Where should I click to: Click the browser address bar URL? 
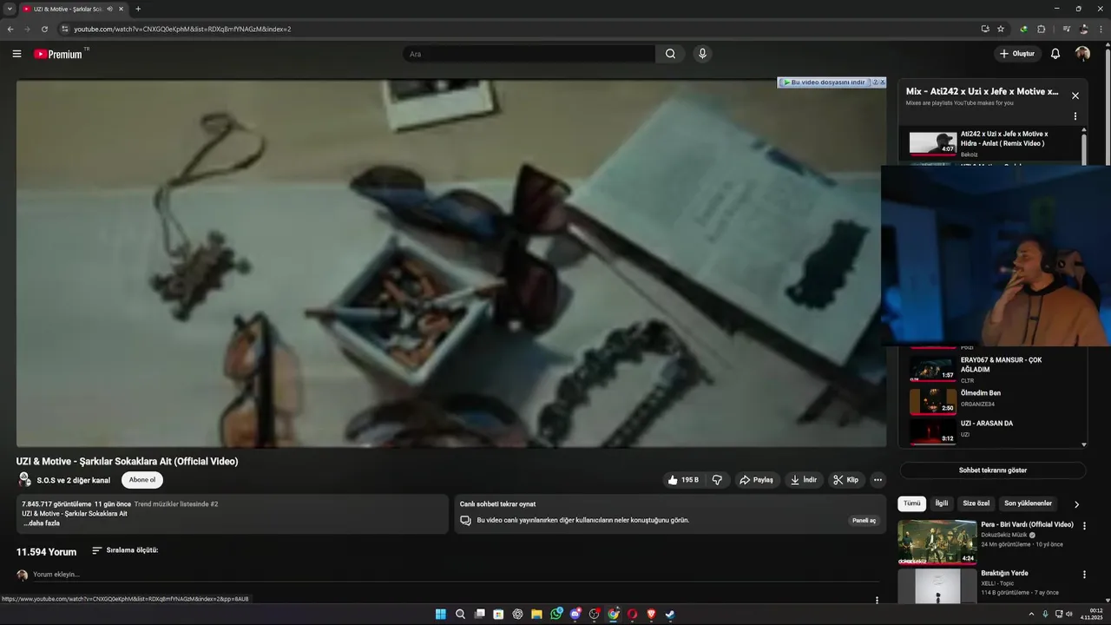click(182, 29)
